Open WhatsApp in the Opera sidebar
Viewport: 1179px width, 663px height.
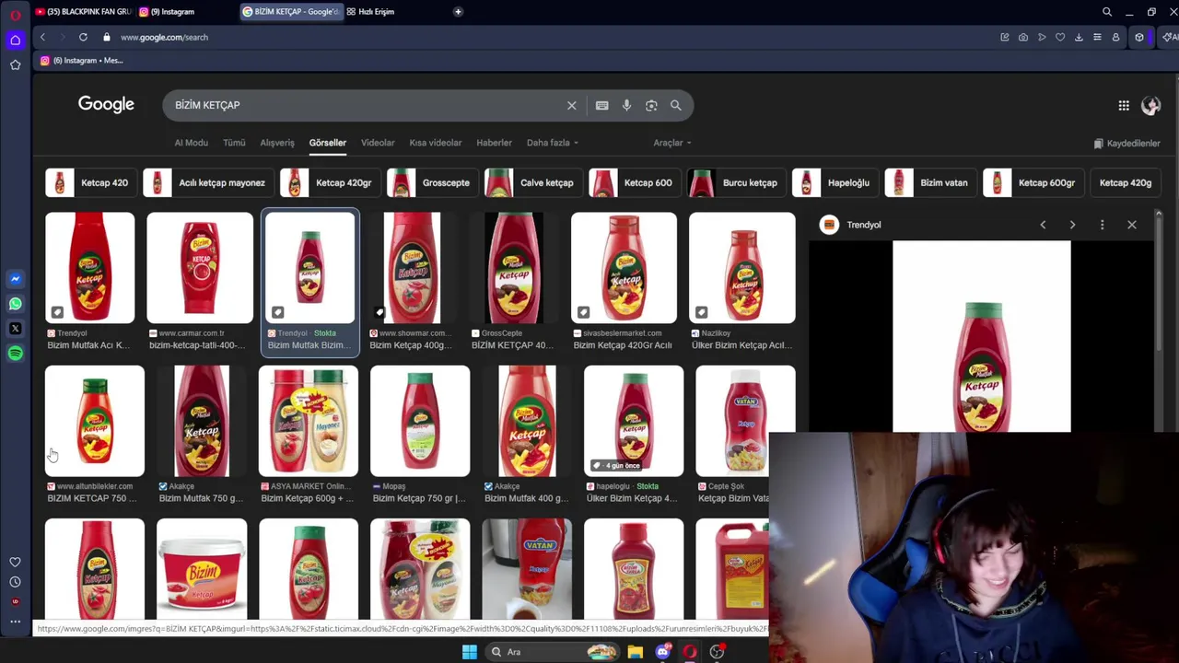point(15,303)
